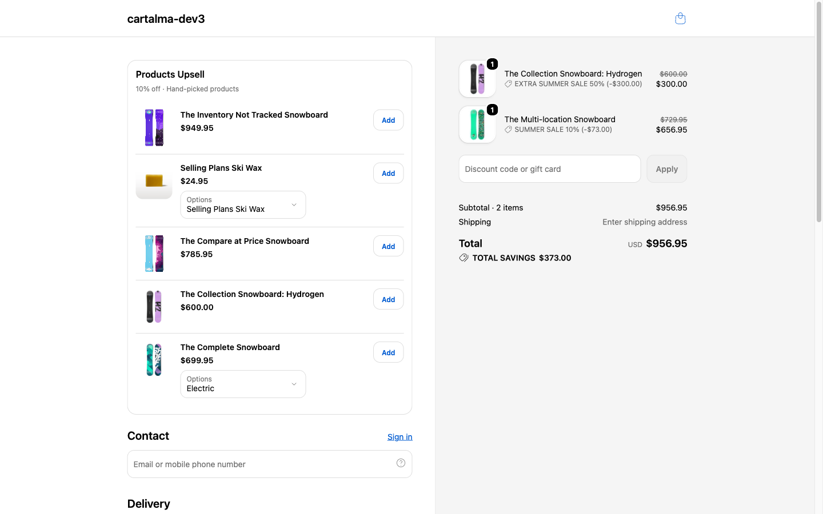823x514 pixels.
Task: Click The Complete Snowboard thumbnail
Action: click(x=154, y=360)
